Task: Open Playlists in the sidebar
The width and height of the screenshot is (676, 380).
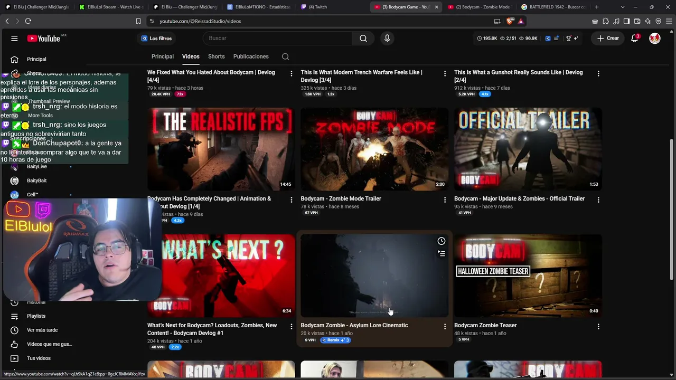Action: pos(36,316)
